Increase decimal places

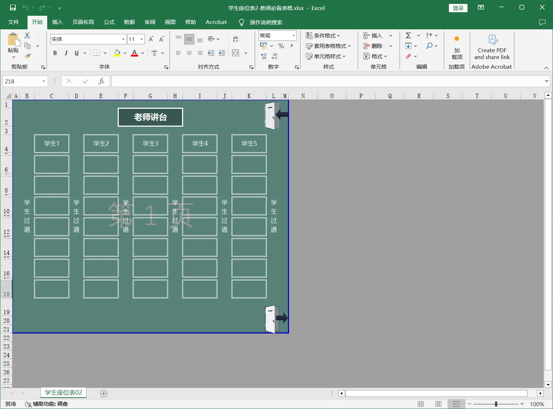coord(264,56)
